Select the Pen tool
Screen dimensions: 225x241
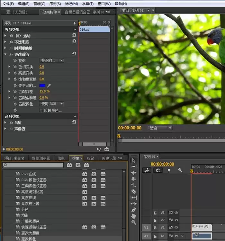(134, 210)
